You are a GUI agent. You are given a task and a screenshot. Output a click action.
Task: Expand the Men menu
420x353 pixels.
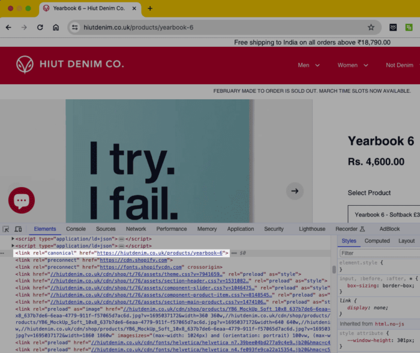tap(308, 65)
